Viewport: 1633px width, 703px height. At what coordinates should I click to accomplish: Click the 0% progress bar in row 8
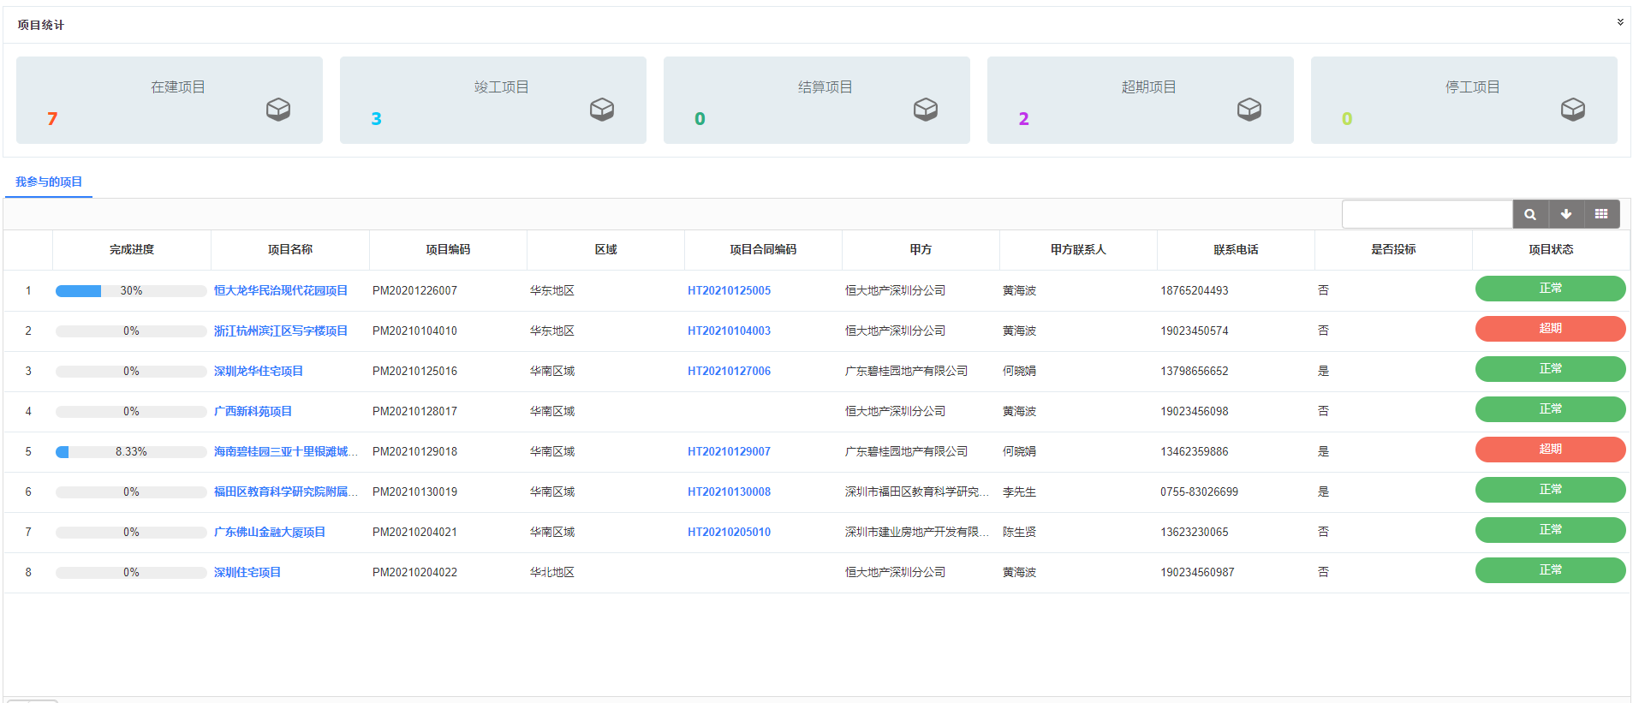[x=131, y=573]
